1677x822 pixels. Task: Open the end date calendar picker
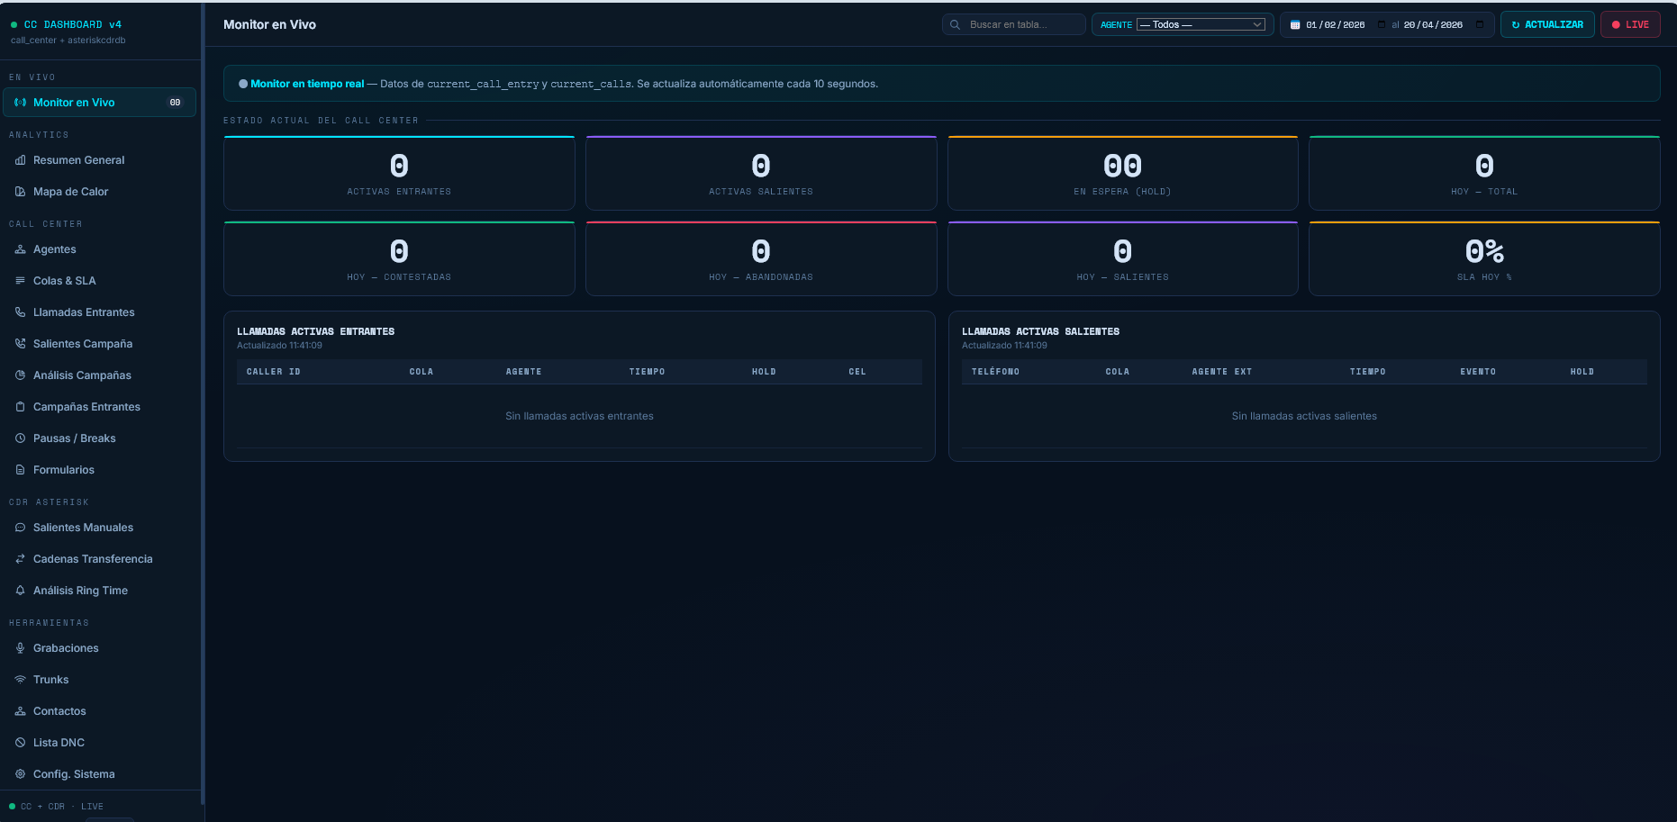(x=1479, y=24)
